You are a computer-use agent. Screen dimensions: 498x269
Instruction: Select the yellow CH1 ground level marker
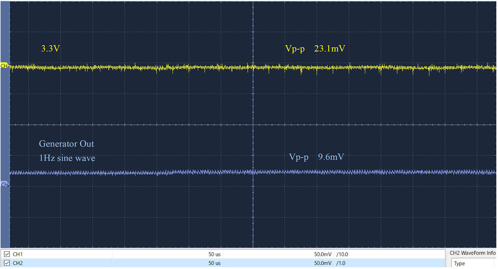point(4,66)
